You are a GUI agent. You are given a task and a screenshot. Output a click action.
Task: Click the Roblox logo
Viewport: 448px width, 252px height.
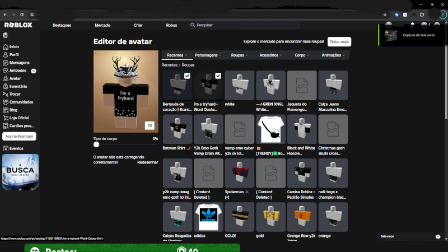pyautogui.click(x=18, y=25)
